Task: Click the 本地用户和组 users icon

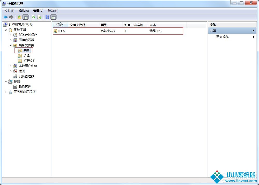Action: (15, 66)
